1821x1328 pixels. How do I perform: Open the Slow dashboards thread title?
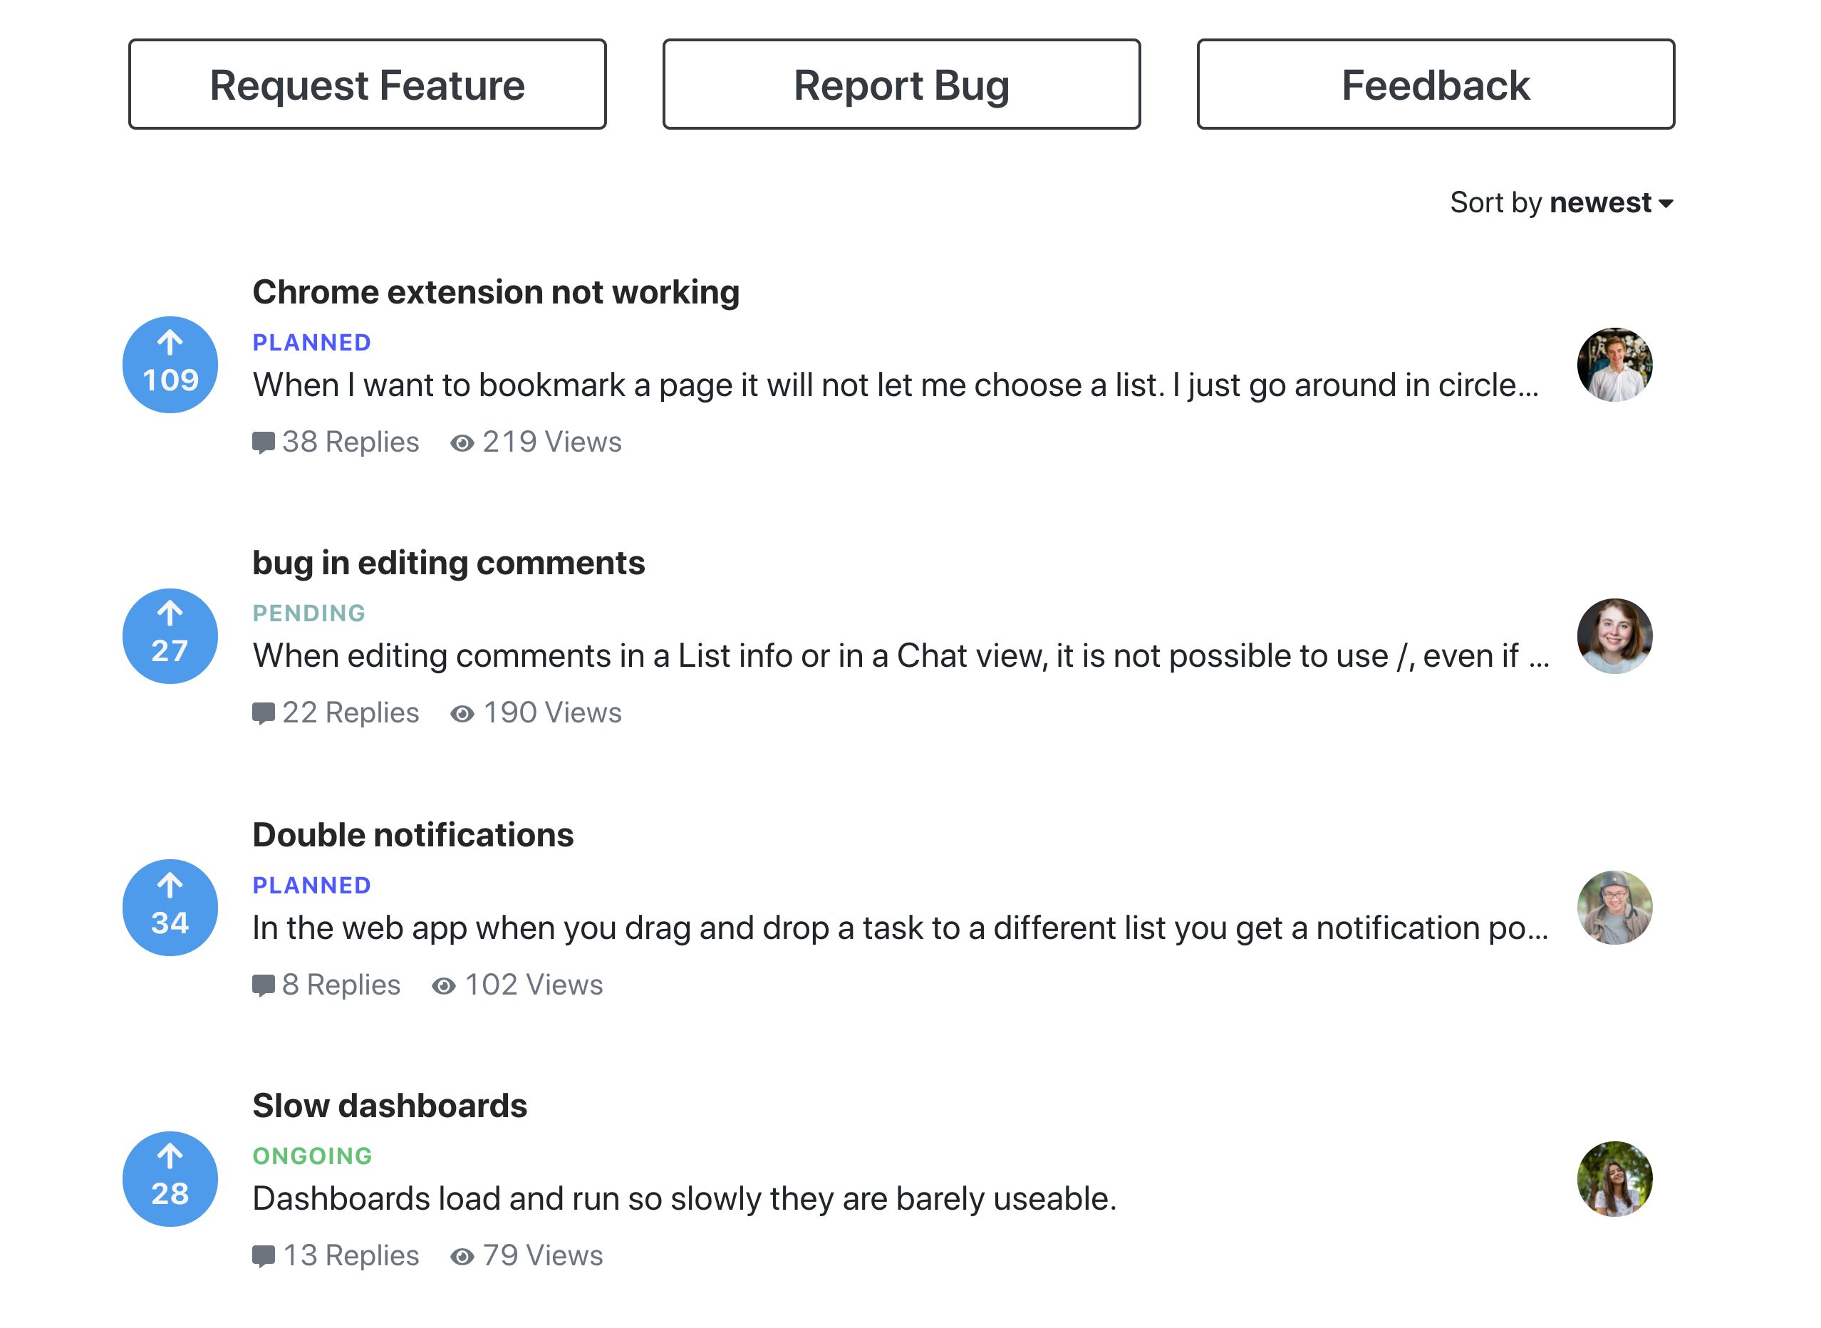(389, 1105)
